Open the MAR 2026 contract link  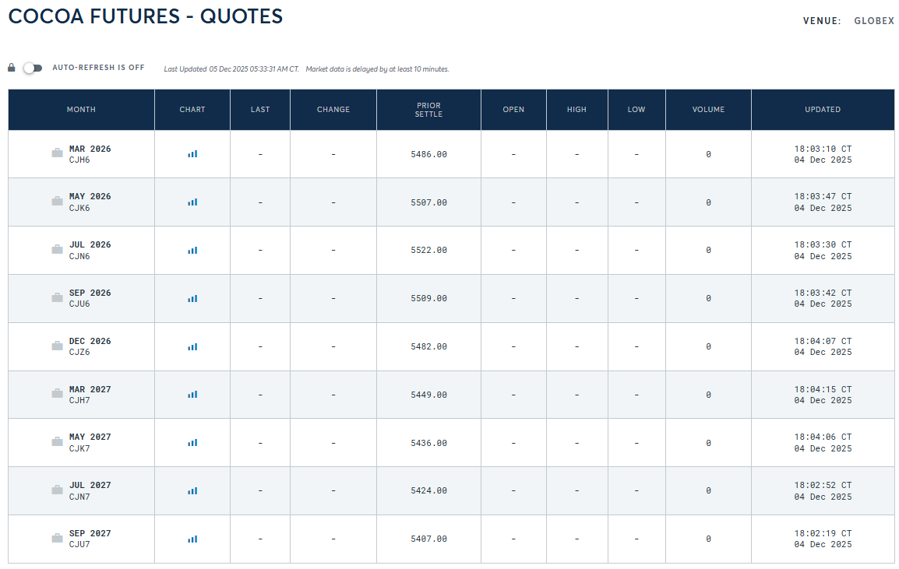90,149
